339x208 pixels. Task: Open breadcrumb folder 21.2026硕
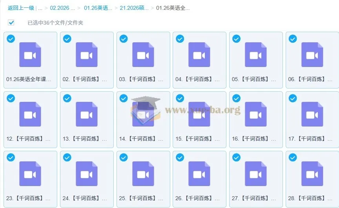134,8
